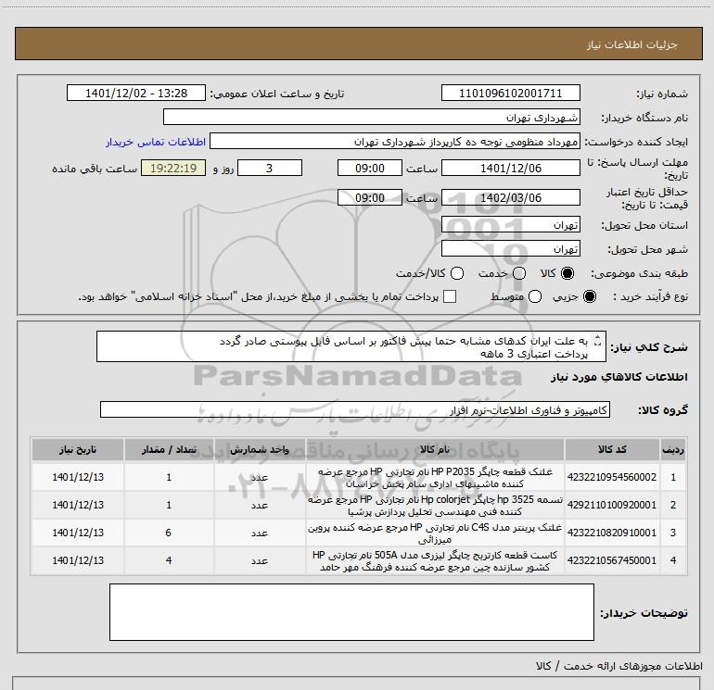The width and height of the screenshot is (714, 690).
Task: Select the خدمت radio button
Action: tap(519, 273)
